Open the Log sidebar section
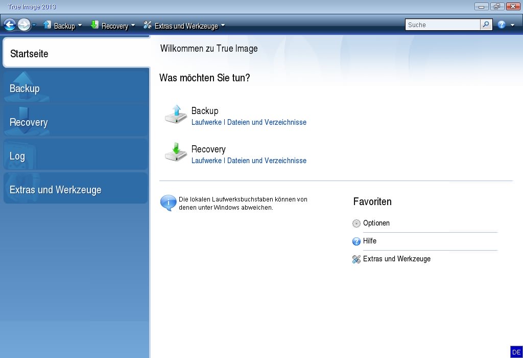Screen dimensions: 523x358 click(x=76, y=155)
